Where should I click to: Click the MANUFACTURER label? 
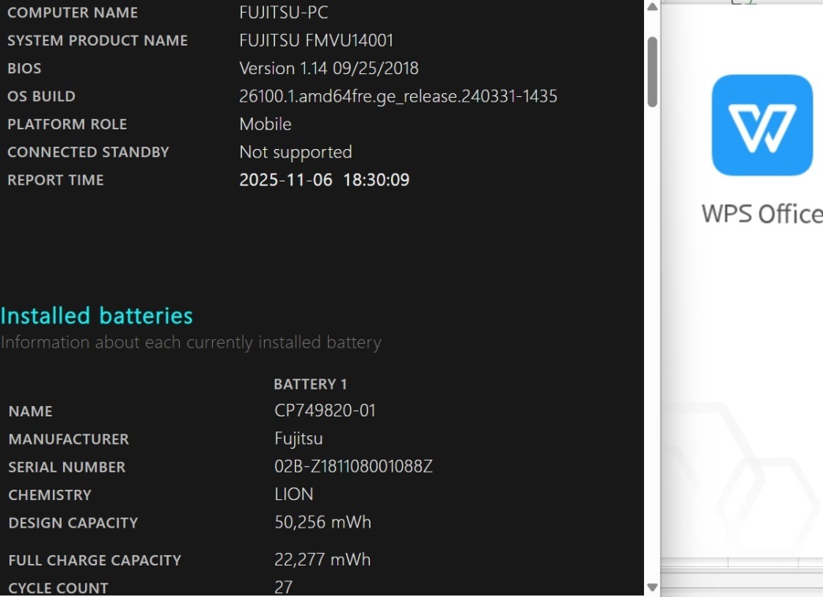69,439
